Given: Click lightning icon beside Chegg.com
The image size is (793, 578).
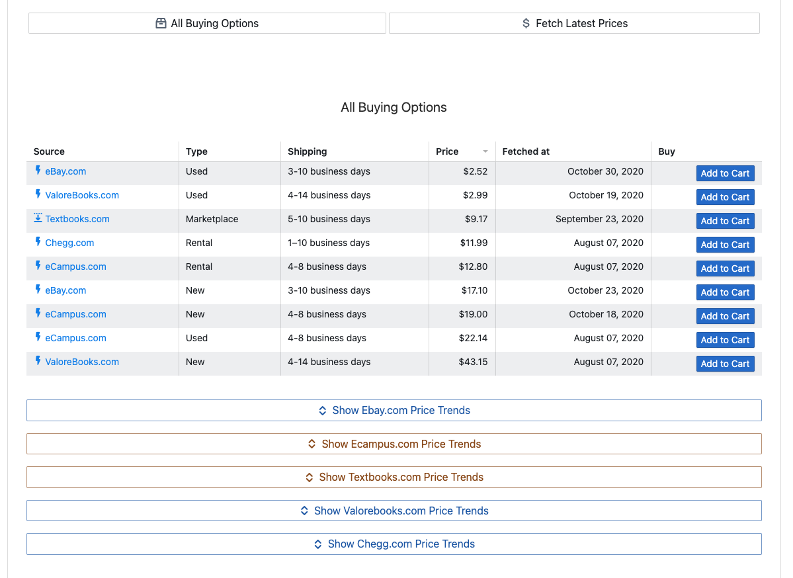Looking at the screenshot, I should [38, 242].
